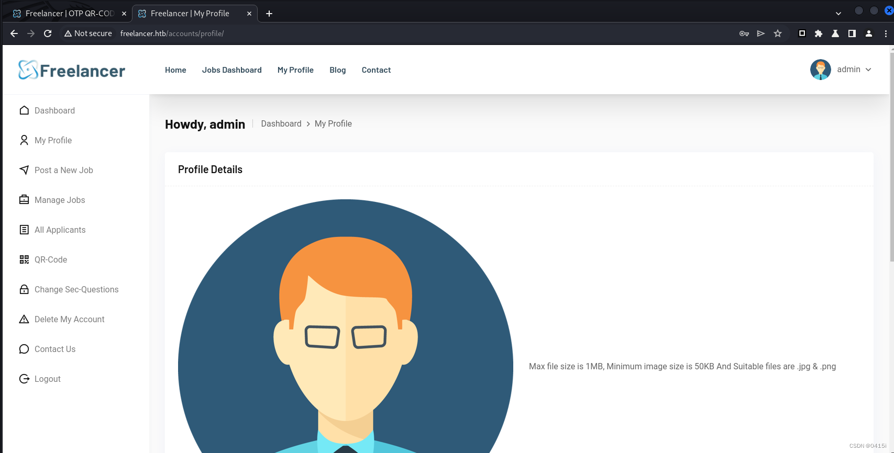Click the Dashboard home icon in sidebar

[24, 110]
